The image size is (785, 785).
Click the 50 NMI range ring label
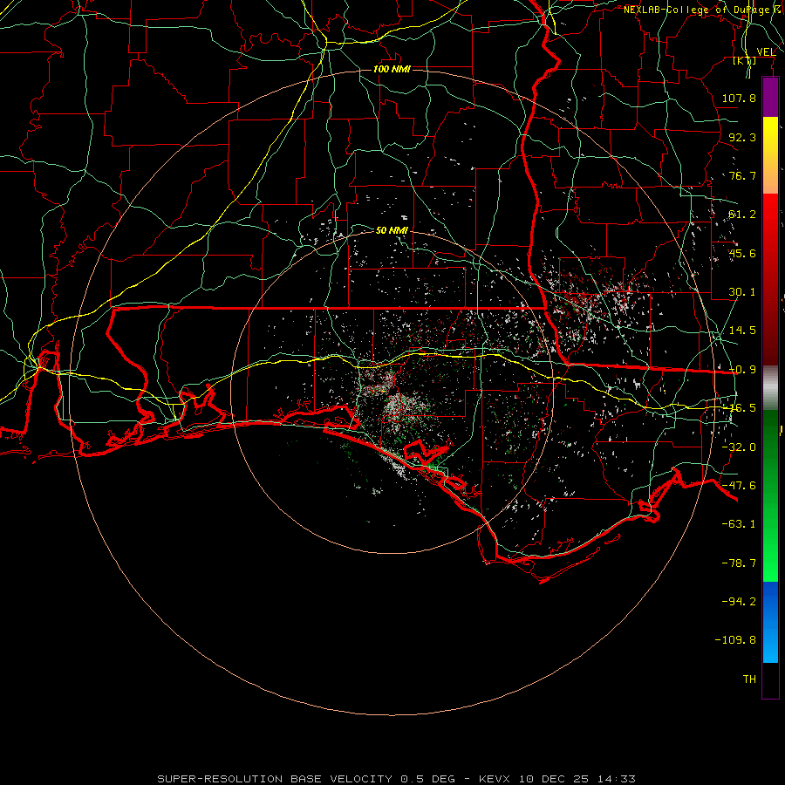click(392, 230)
